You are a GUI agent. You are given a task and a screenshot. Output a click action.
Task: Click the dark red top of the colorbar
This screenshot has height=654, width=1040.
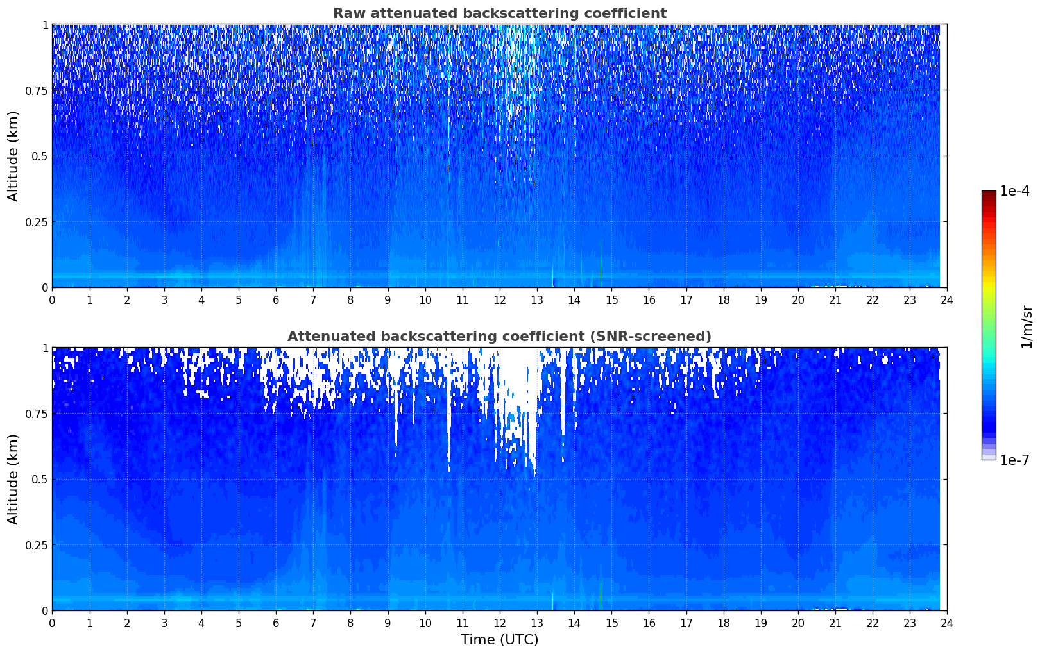coord(989,194)
